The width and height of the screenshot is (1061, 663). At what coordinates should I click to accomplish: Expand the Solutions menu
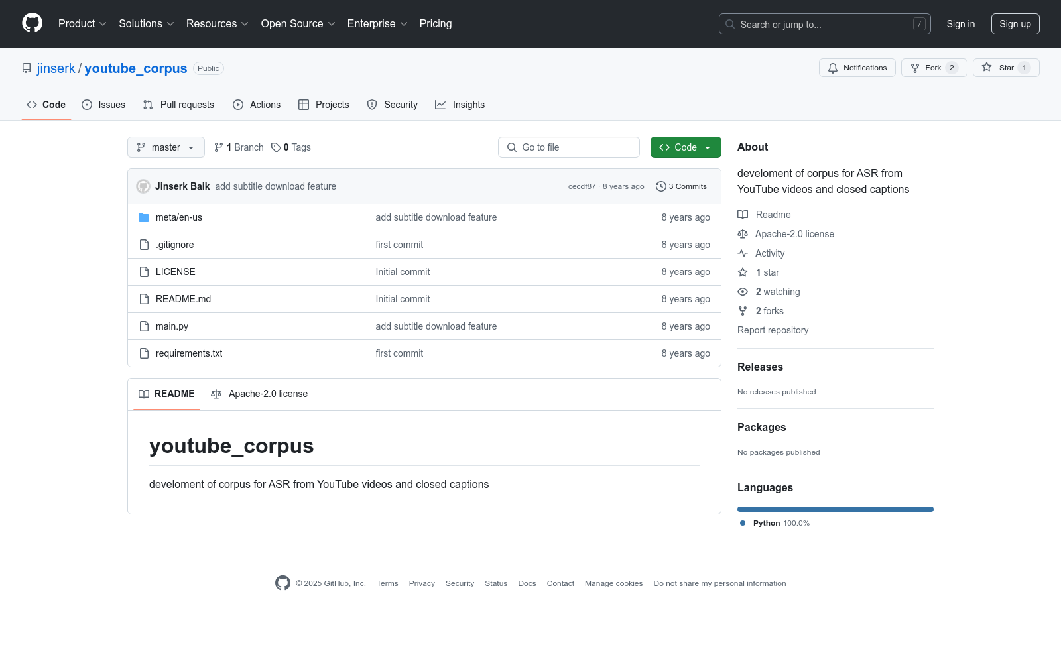pyautogui.click(x=147, y=24)
